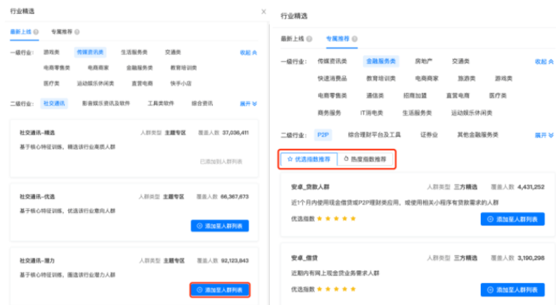Select 优选指数推荐 star tab
The width and height of the screenshot is (556, 305).
click(x=309, y=160)
